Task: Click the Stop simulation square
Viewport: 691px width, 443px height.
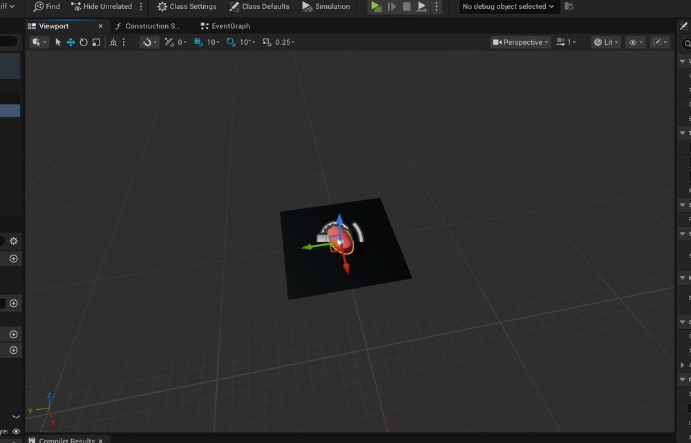Action: (x=406, y=6)
